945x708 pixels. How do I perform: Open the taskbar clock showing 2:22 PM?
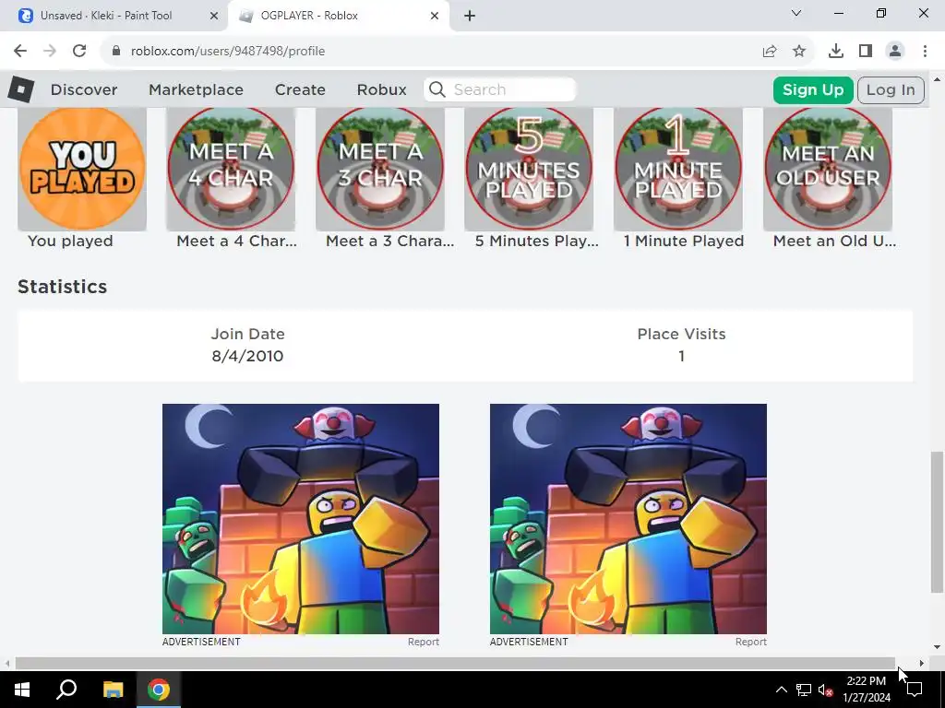coord(866,690)
